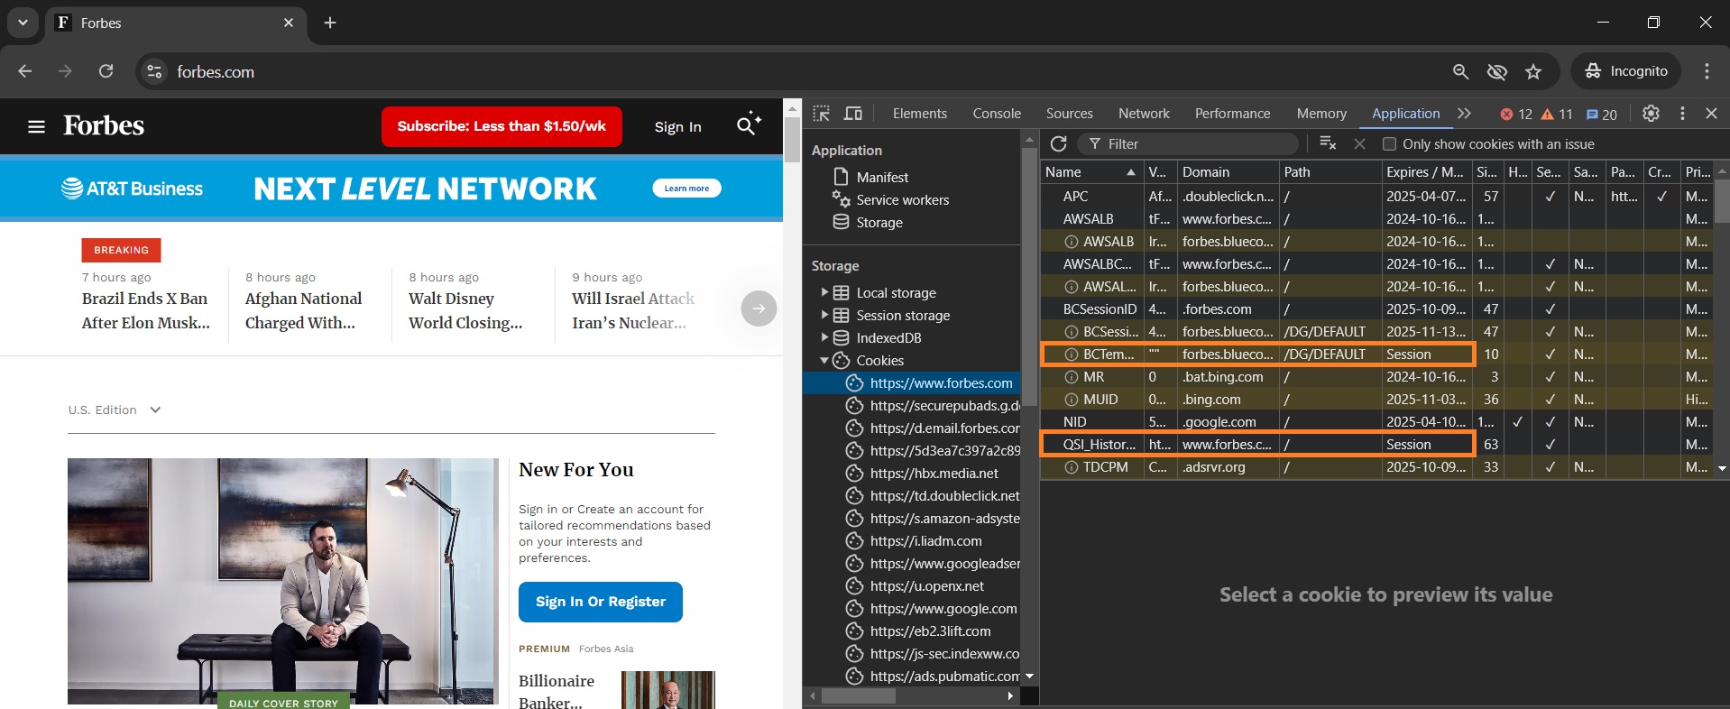Bookmark this page with star icon
This screenshot has width=1730, height=709.
[1533, 72]
